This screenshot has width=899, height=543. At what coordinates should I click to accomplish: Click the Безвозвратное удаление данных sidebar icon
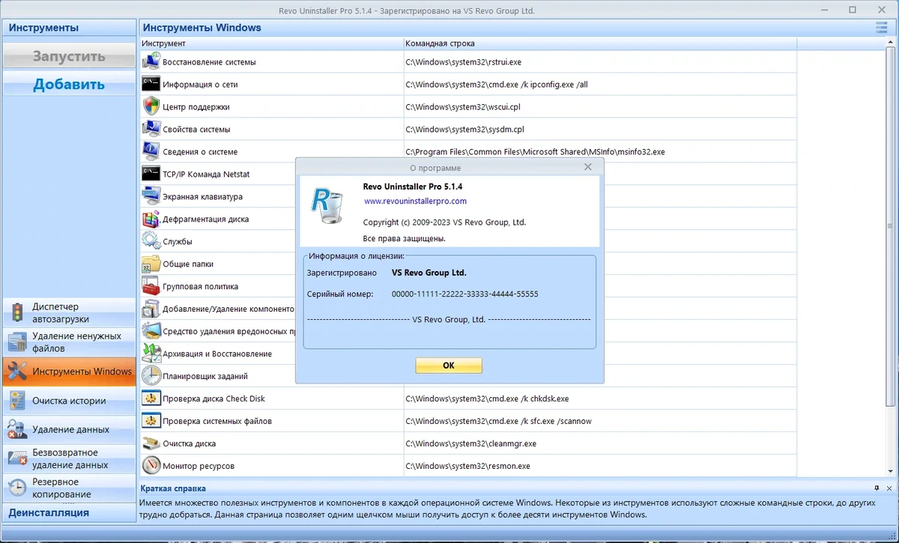pyautogui.click(x=17, y=459)
